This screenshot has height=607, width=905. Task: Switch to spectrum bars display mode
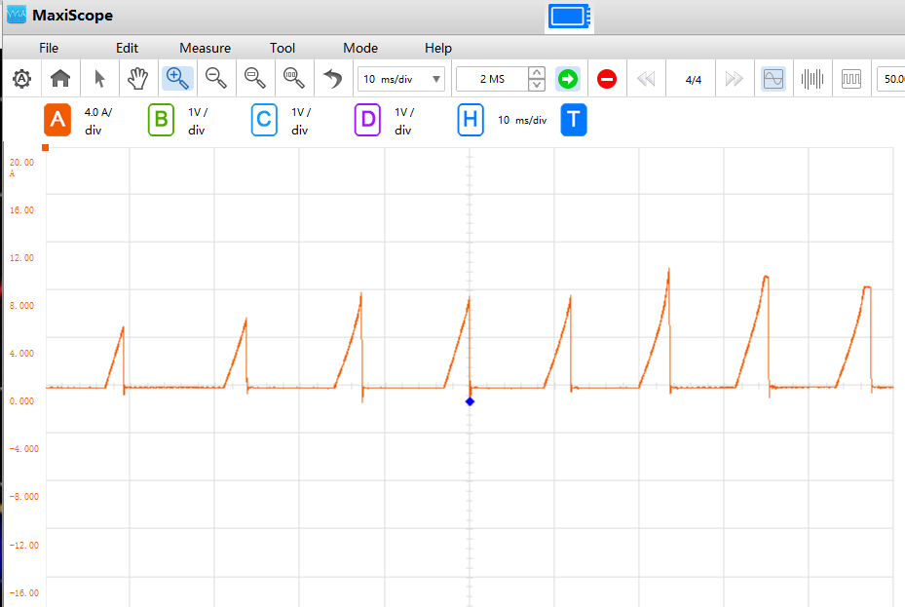(x=812, y=79)
